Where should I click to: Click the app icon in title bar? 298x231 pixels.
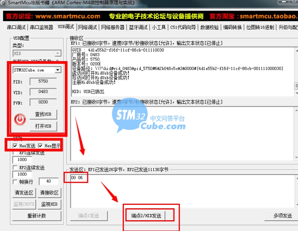(3, 3)
